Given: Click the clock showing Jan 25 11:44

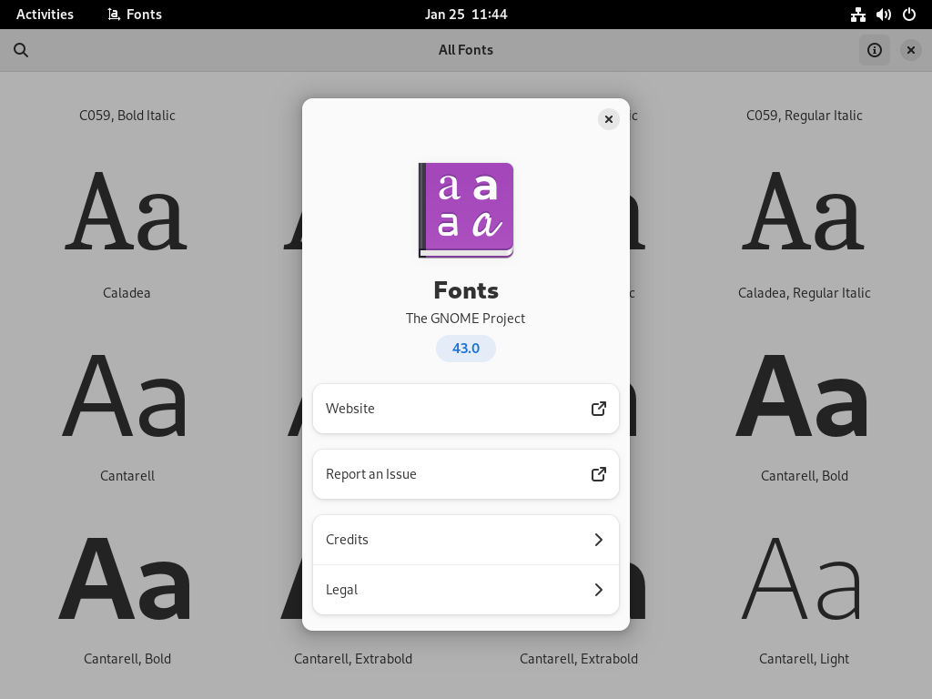Looking at the screenshot, I should (x=466, y=15).
